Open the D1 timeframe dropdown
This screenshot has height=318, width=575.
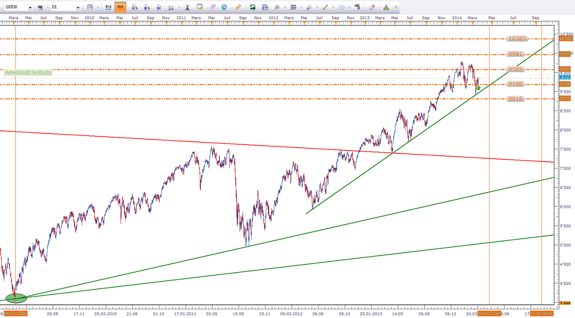tap(78, 8)
